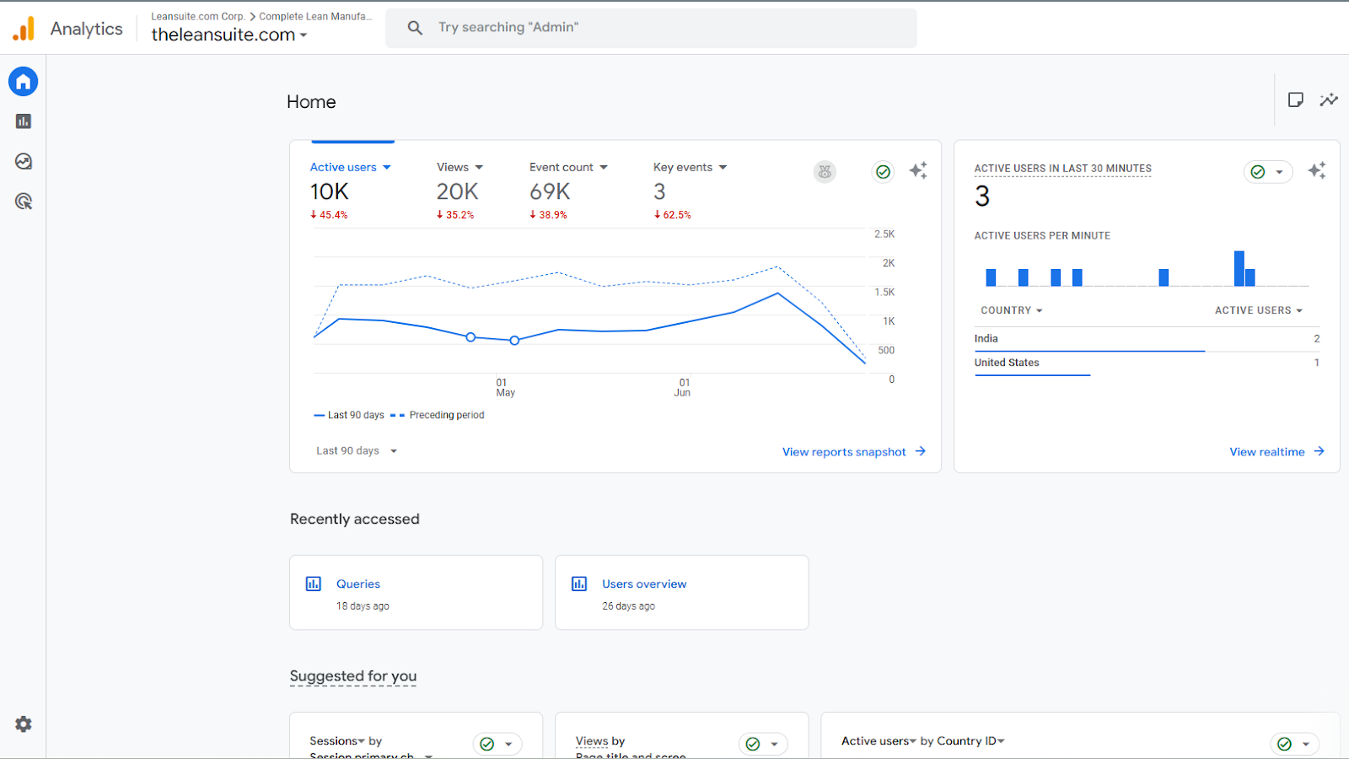This screenshot has width=1349, height=759.
Task: Click the India country row
Action: 1147,339
